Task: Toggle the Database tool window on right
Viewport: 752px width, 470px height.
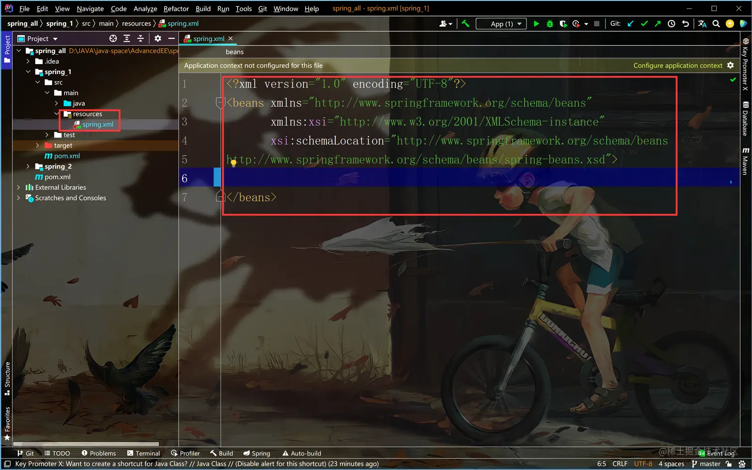Action: [x=745, y=118]
